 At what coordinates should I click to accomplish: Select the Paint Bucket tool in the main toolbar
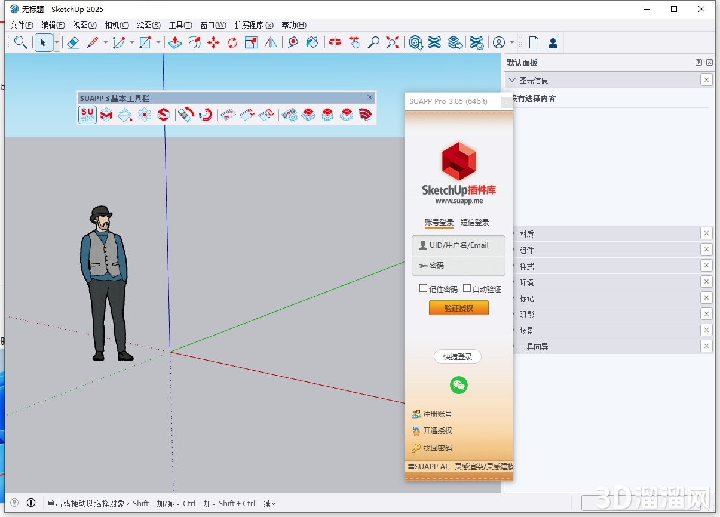coord(312,42)
